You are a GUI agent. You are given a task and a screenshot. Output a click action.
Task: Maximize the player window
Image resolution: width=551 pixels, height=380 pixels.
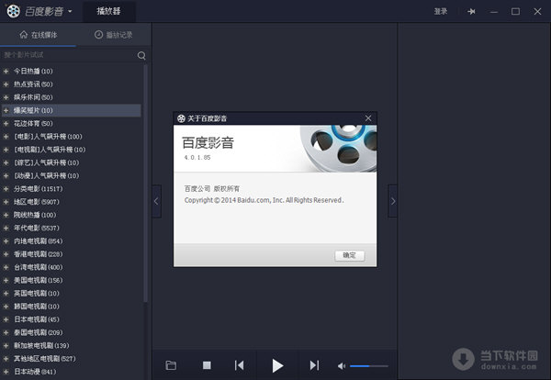pos(515,12)
